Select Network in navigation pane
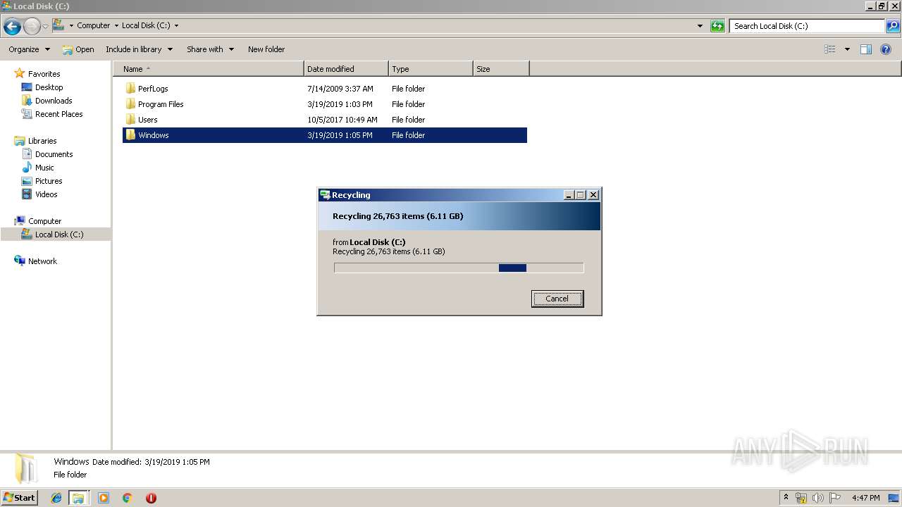 pyautogui.click(x=42, y=261)
